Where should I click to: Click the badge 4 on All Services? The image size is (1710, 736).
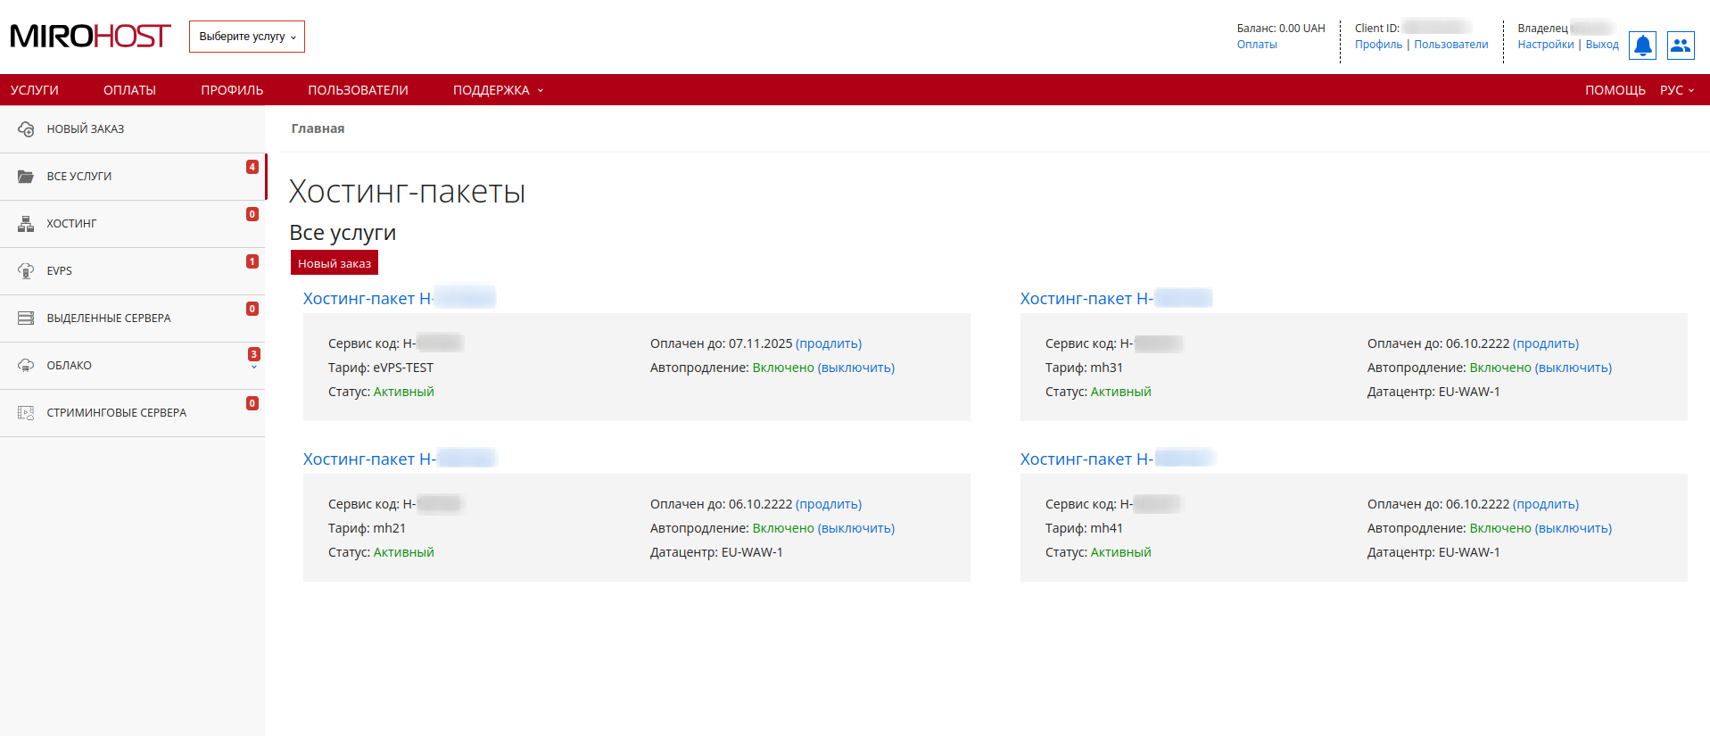[x=252, y=167]
